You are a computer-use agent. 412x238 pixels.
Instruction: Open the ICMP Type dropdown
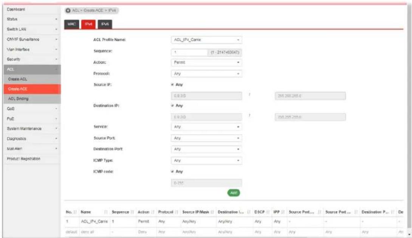pyautogui.click(x=206, y=161)
